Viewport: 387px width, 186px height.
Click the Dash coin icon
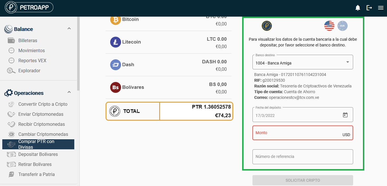coord(116,65)
